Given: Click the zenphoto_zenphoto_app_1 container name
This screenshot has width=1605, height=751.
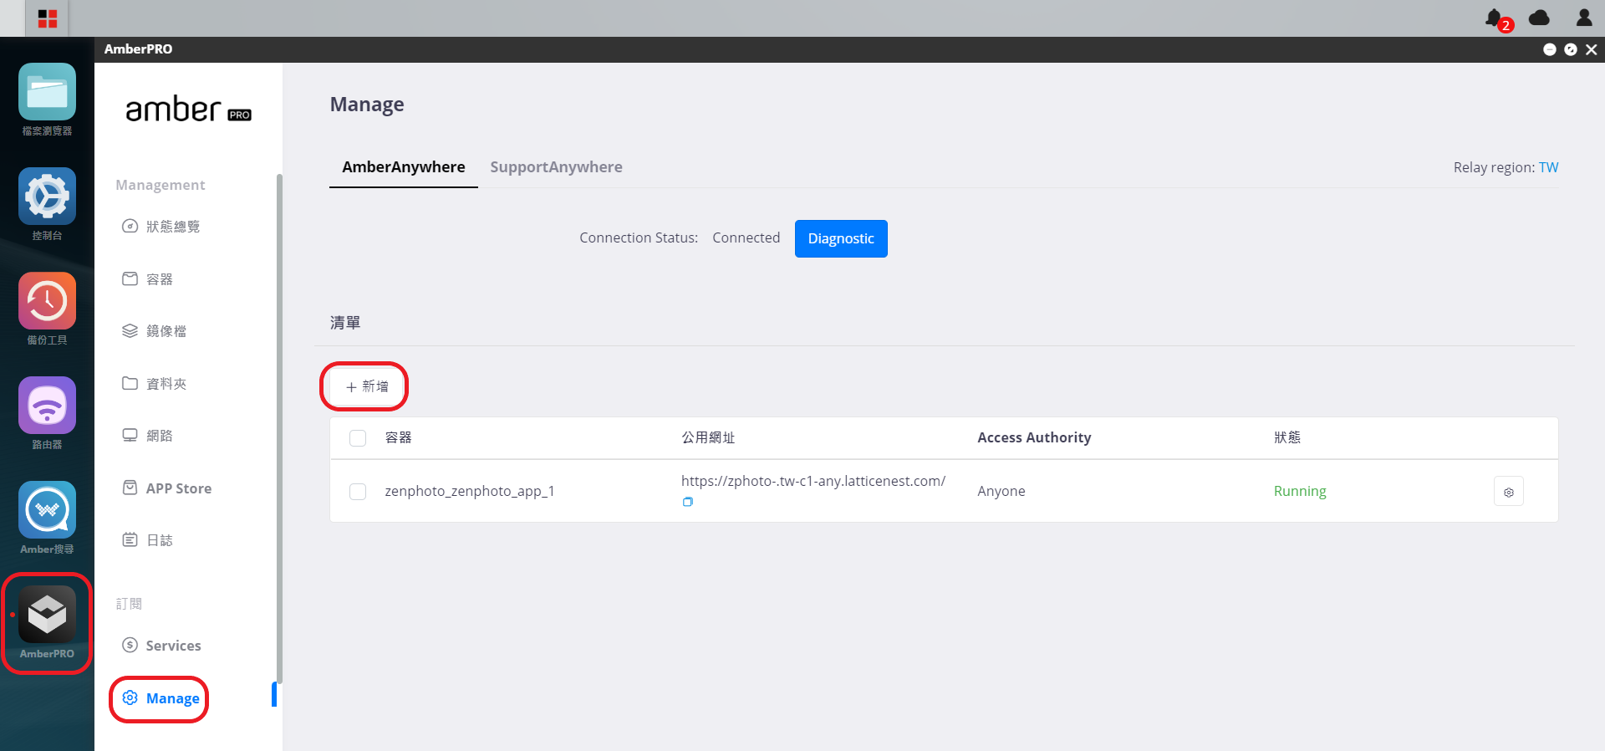Looking at the screenshot, I should pos(469,492).
